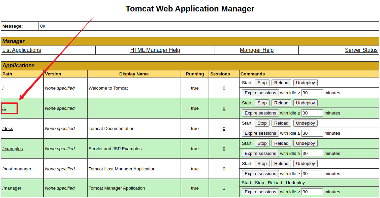This screenshot has width=380, height=198.
Task: Stop the /docs application
Action: [x=262, y=123]
